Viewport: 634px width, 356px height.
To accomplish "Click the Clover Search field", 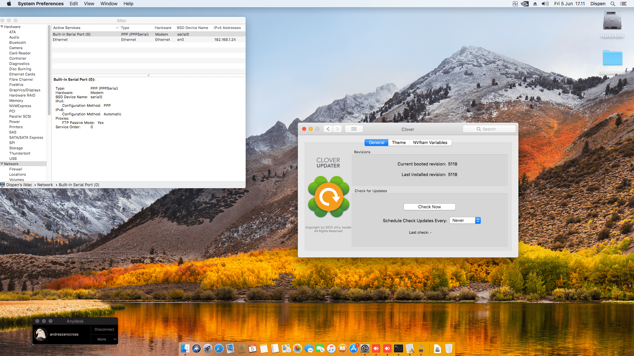I will (x=489, y=129).
